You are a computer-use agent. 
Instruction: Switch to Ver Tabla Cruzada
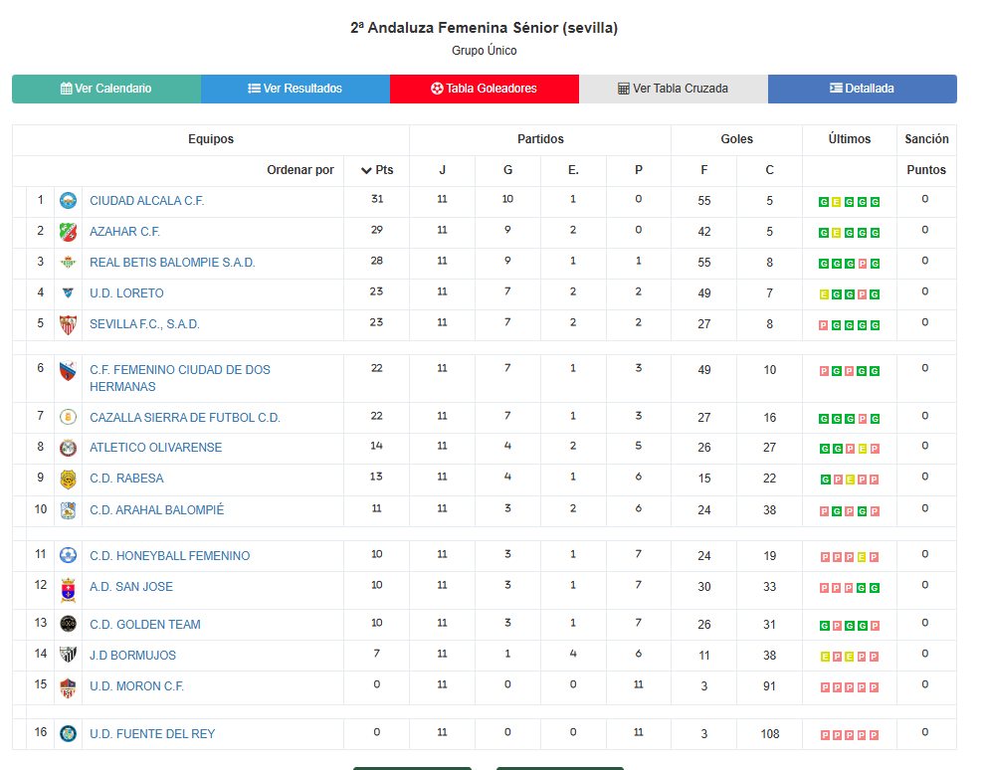click(x=674, y=89)
